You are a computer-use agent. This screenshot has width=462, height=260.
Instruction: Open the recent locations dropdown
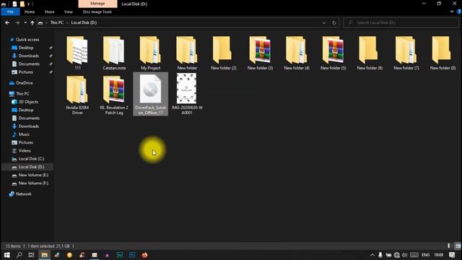25,22
